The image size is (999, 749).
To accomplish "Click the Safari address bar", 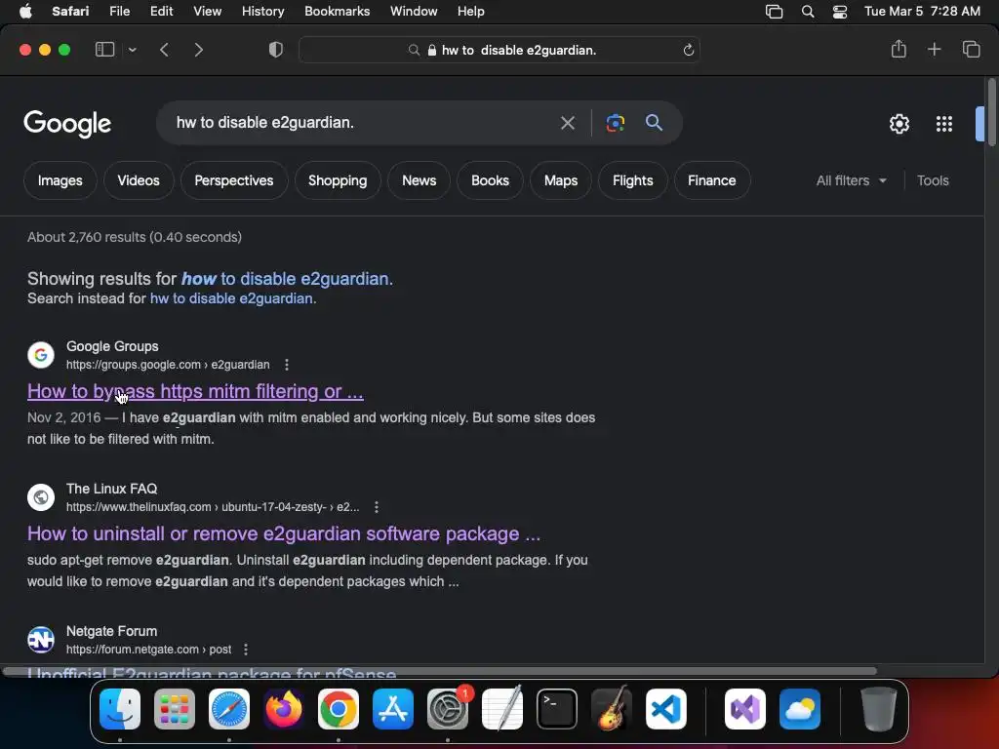I will click(x=499, y=50).
